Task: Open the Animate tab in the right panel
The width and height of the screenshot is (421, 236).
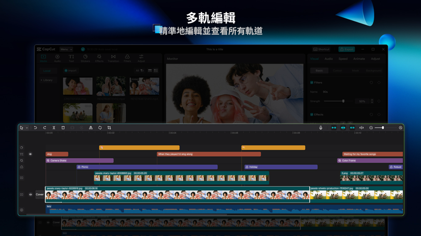Action: click(359, 59)
